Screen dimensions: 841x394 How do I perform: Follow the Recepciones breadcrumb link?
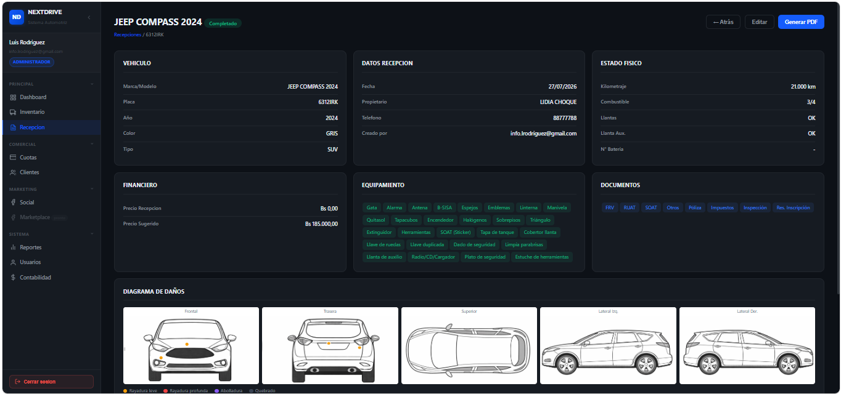tap(128, 34)
